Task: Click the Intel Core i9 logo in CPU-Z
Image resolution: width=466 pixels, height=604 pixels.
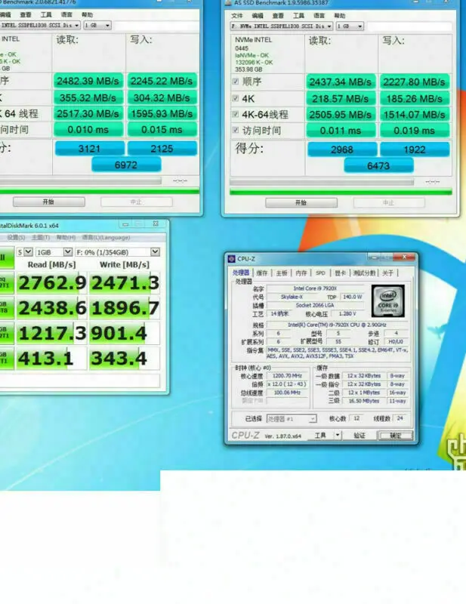Action: coord(388,300)
